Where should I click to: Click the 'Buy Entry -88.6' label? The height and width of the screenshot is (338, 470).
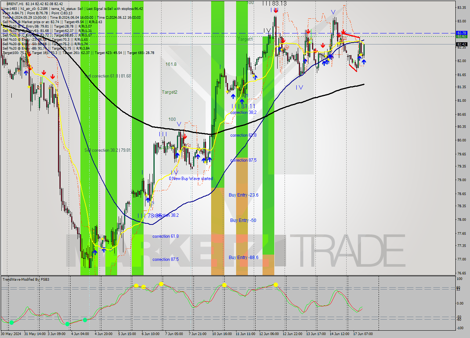click(x=243, y=258)
